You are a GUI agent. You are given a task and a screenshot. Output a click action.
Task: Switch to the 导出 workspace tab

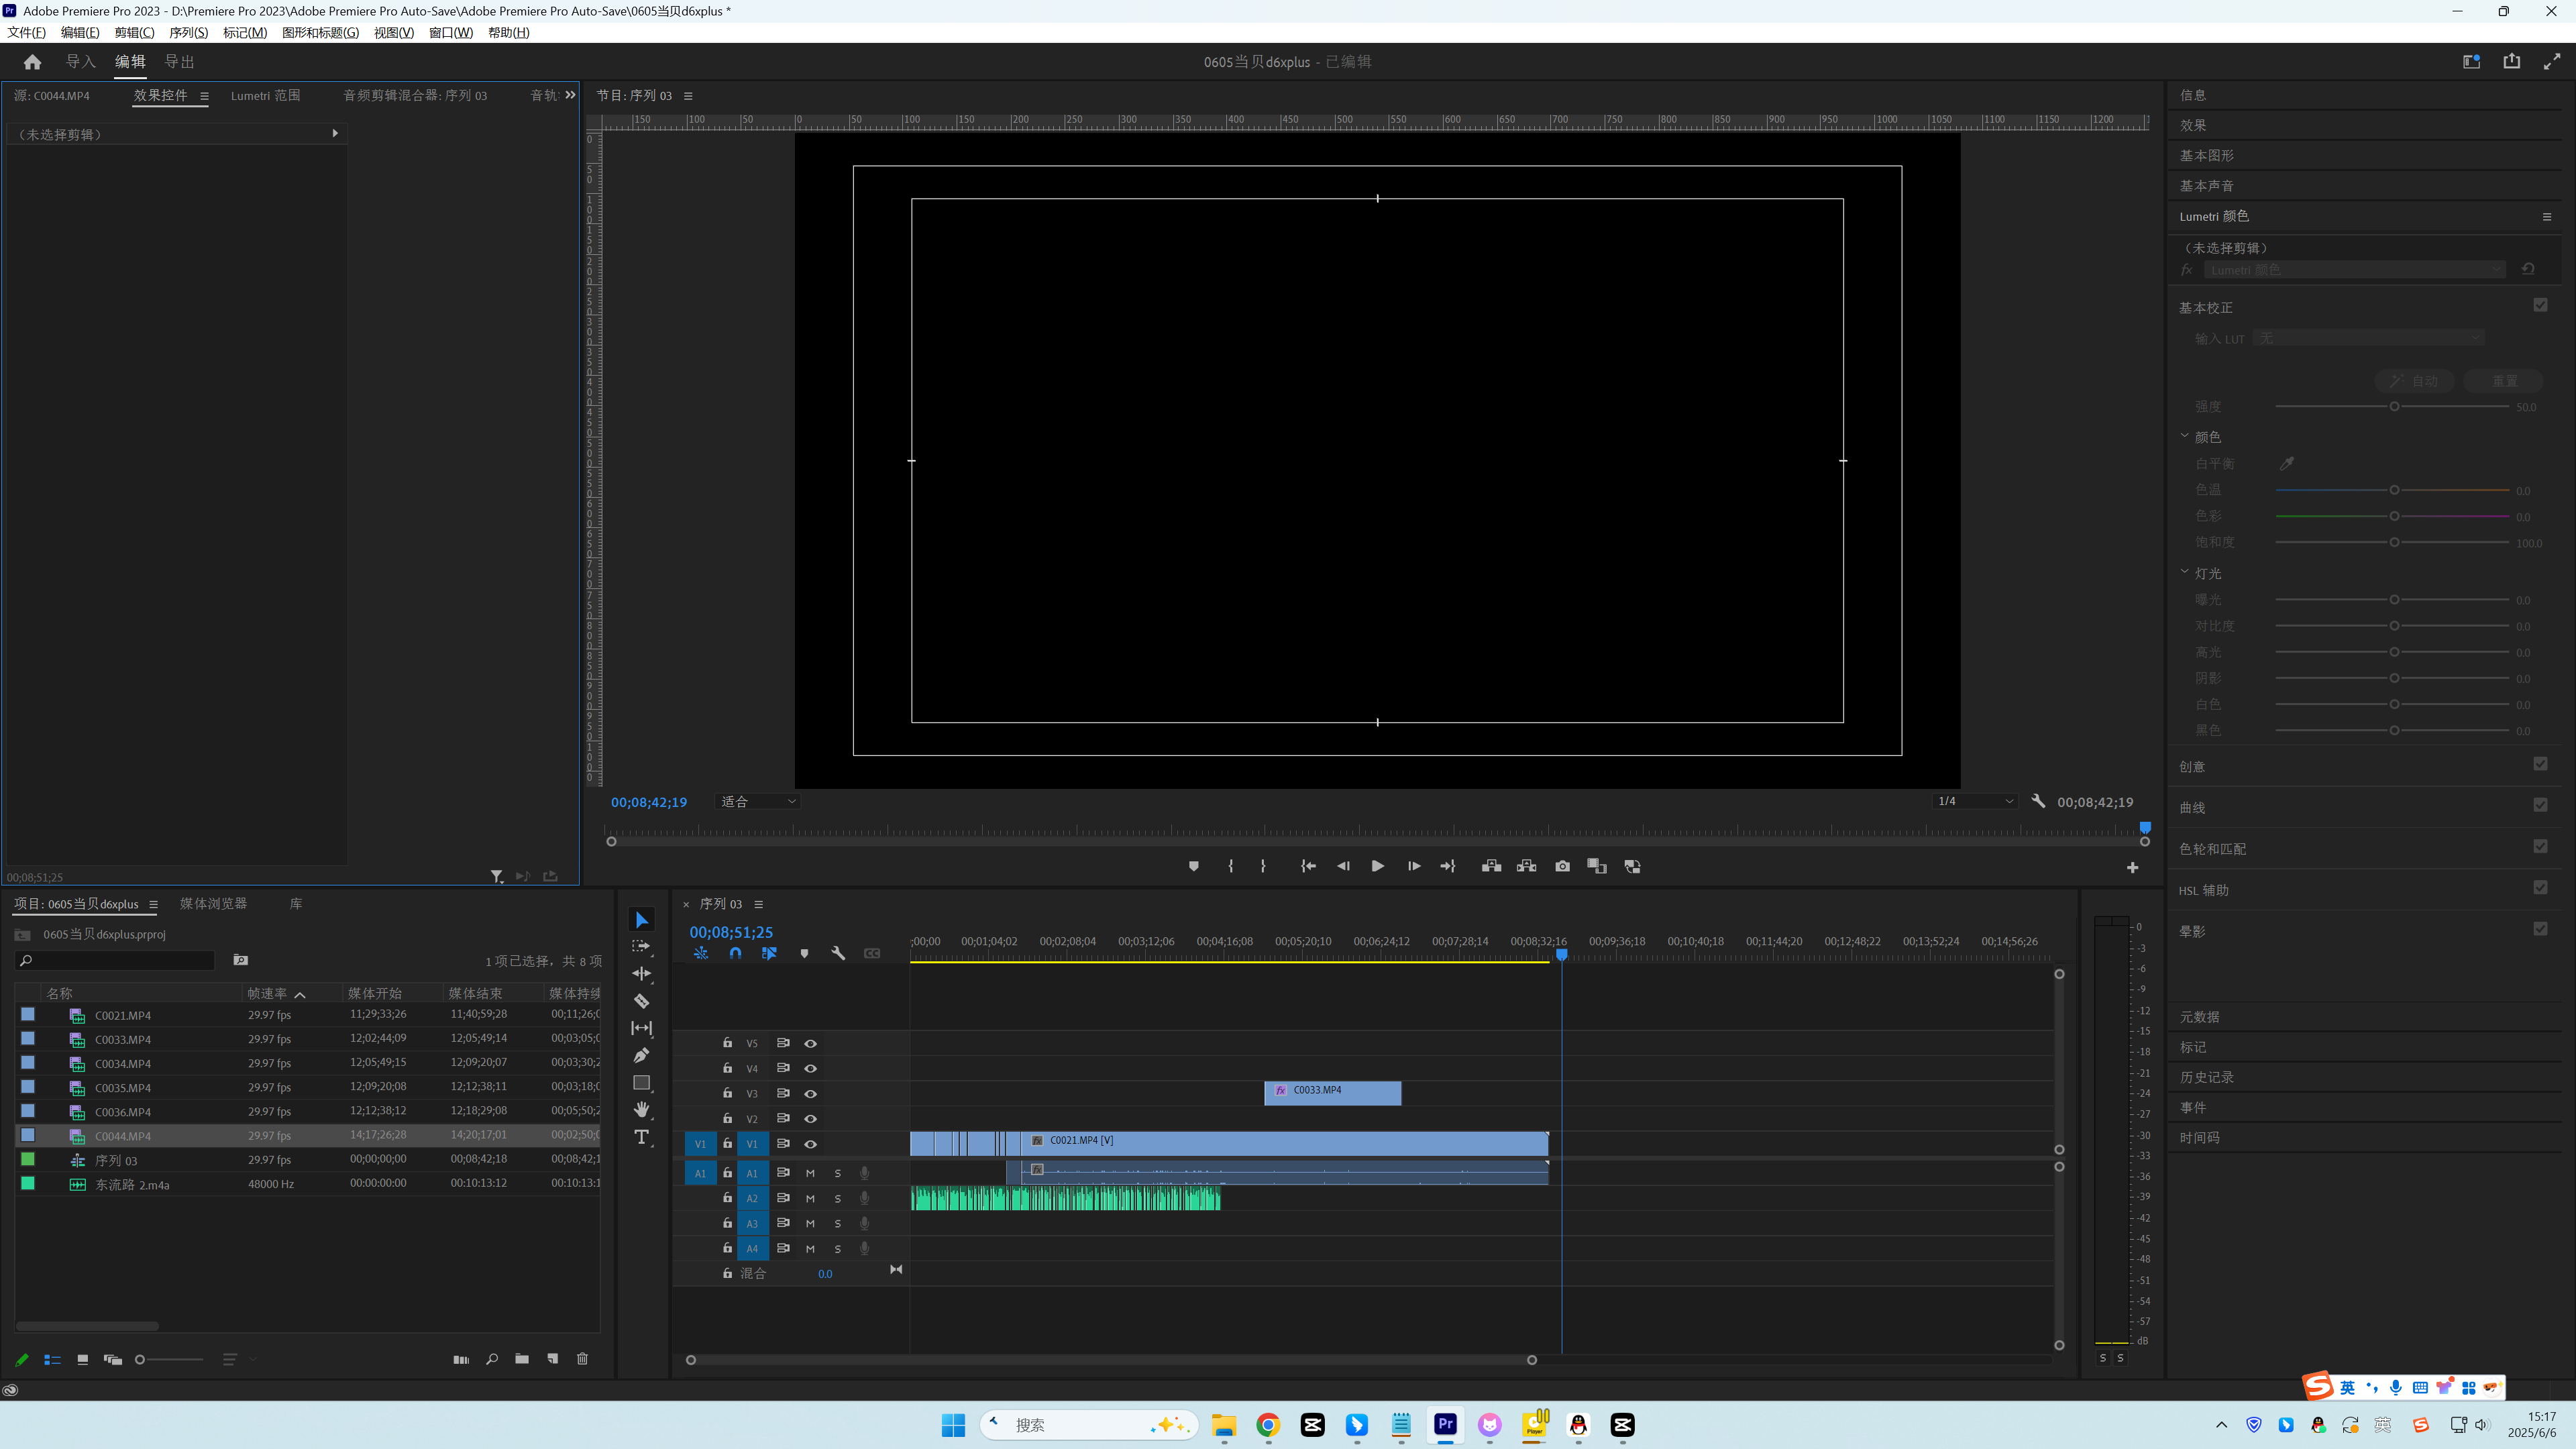point(179,62)
